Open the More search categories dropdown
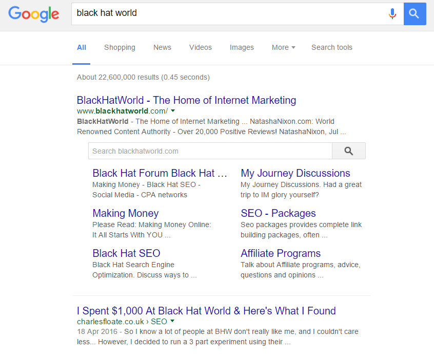The width and height of the screenshot is (434, 354). click(x=283, y=47)
